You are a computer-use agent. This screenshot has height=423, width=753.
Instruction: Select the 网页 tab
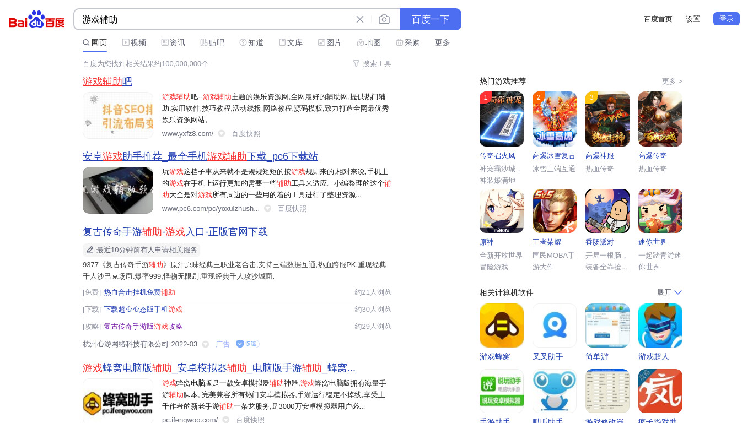95,42
